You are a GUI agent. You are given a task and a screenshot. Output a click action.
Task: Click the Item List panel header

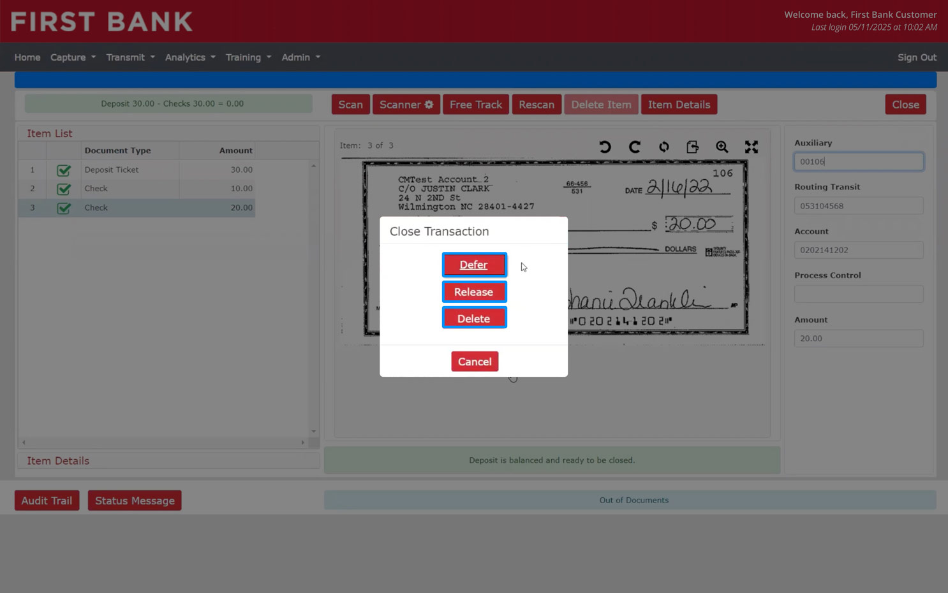click(168, 133)
